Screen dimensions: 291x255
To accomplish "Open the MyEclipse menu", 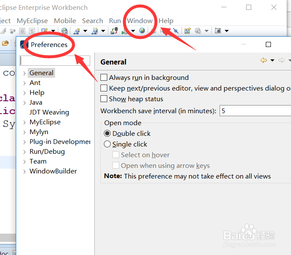I will (x=32, y=21).
